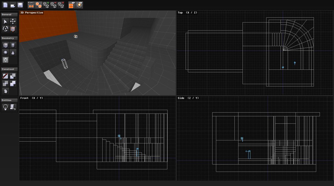Click the cubes icon with green plus
334x186 pixels.
tap(46, 5)
